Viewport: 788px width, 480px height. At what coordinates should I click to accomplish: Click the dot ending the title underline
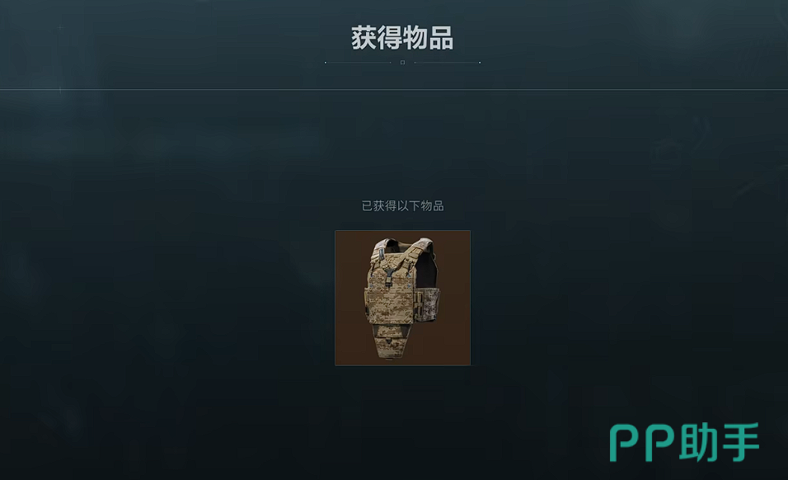480,63
